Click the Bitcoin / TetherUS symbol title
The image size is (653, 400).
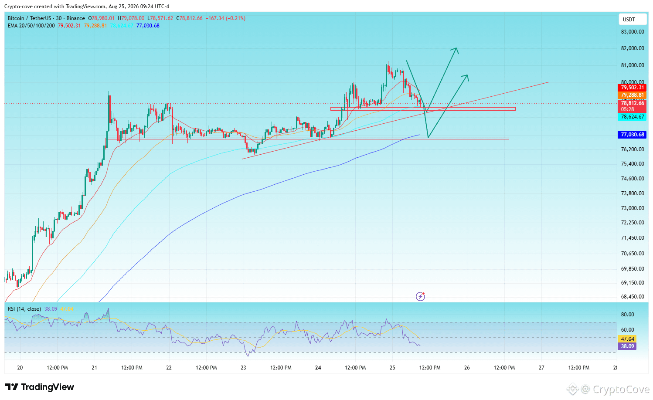coord(46,18)
